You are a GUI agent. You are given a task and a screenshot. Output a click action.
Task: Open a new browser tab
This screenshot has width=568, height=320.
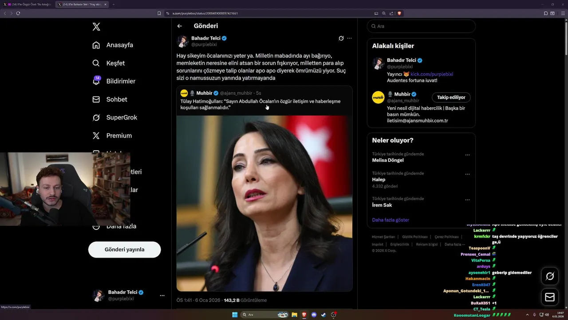(x=114, y=4)
